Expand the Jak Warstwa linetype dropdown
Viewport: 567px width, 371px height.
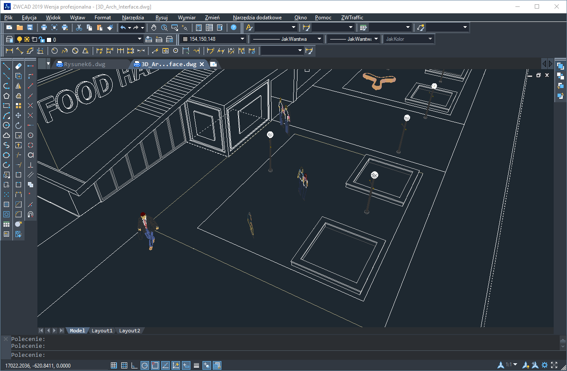pos(320,39)
